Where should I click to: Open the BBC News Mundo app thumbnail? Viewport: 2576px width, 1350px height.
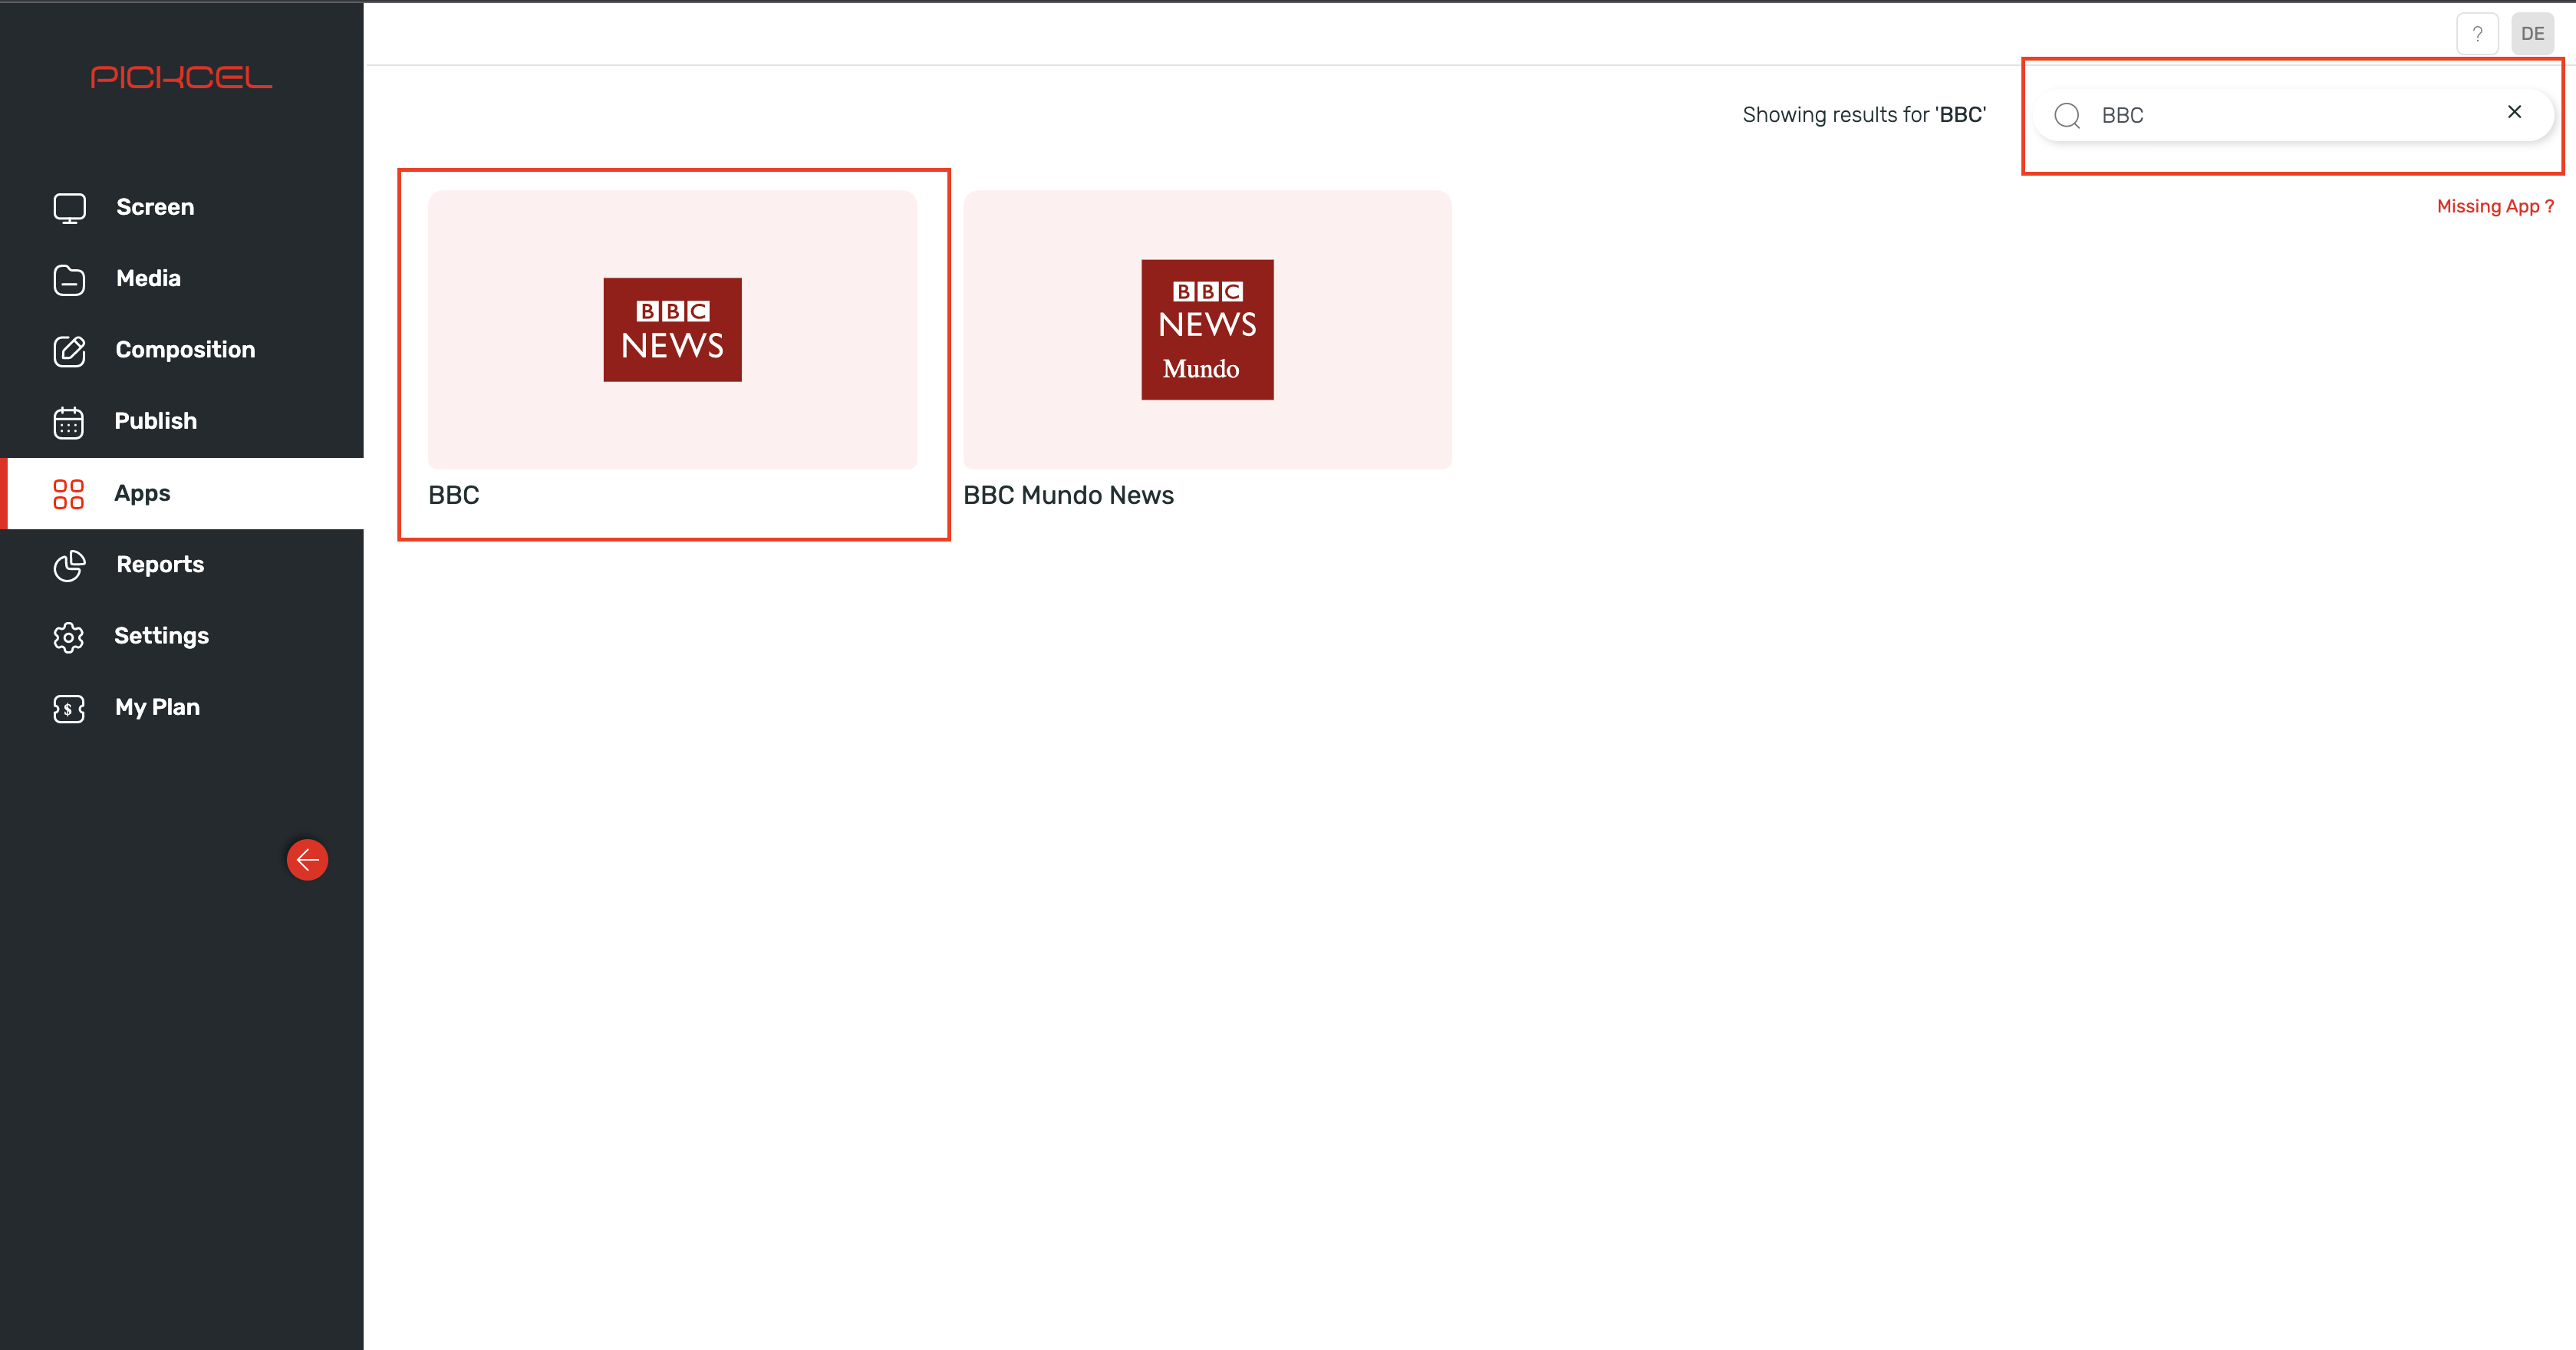[1207, 329]
